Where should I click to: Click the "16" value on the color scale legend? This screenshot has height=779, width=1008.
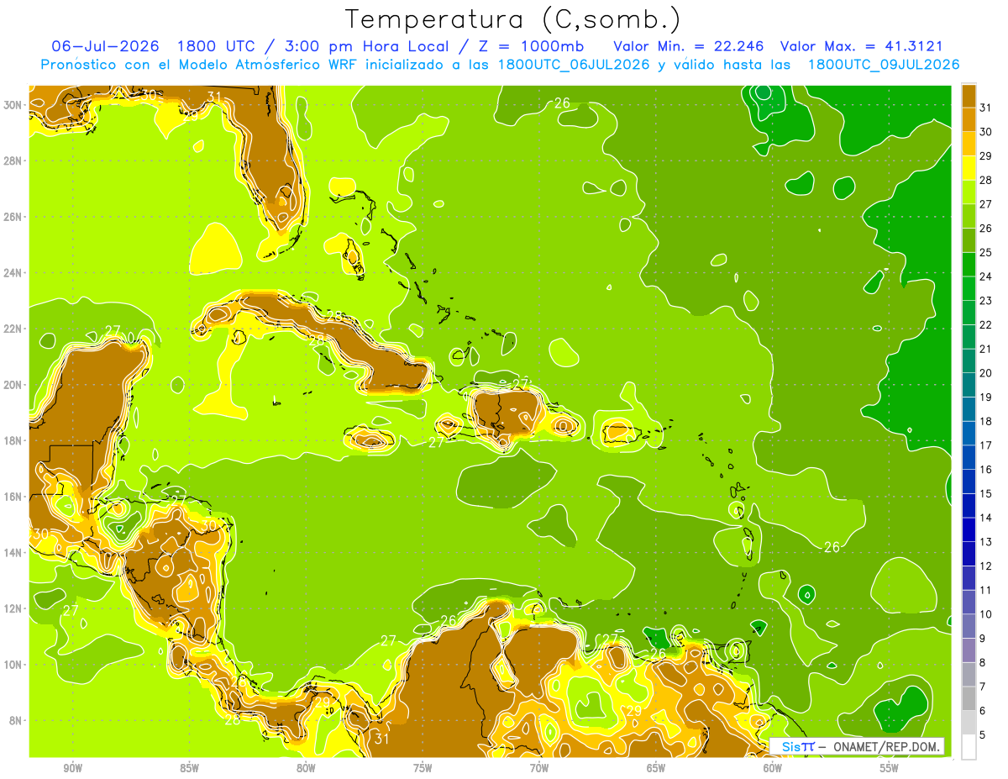[x=986, y=470]
